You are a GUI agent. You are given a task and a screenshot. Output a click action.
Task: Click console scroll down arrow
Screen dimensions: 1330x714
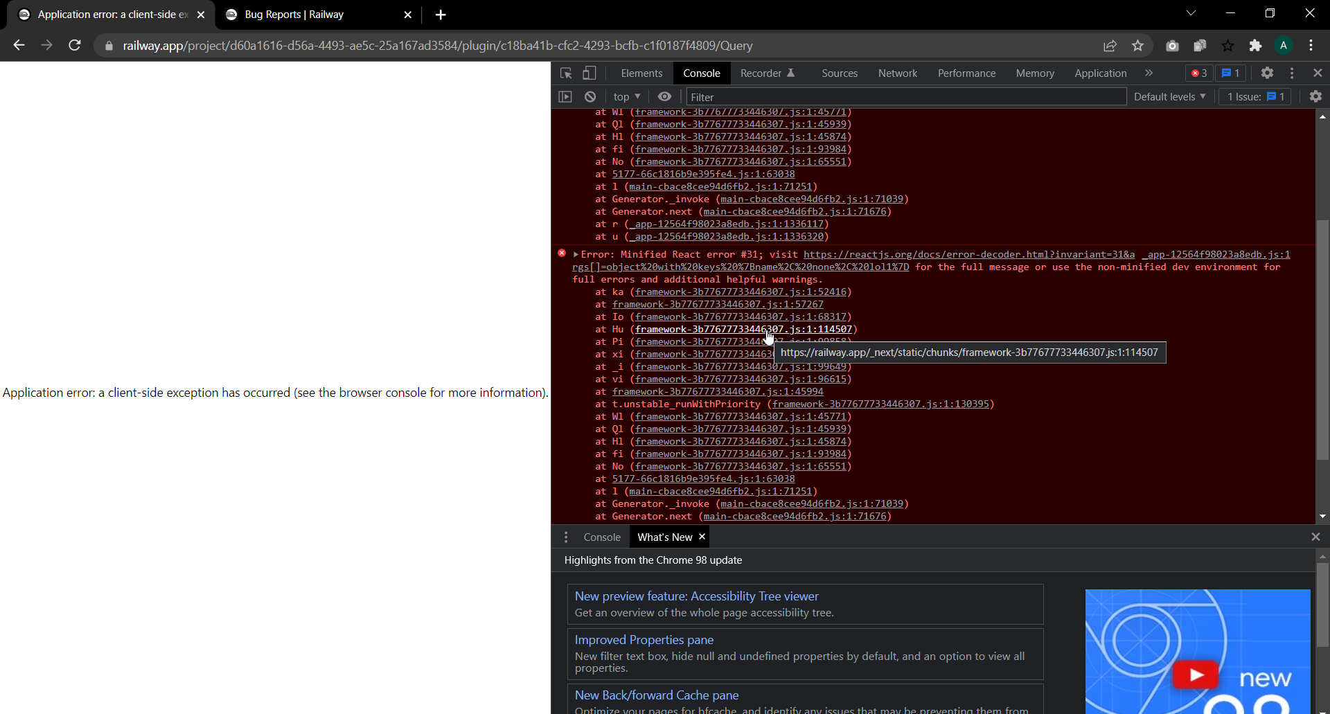click(x=1322, y=517)
